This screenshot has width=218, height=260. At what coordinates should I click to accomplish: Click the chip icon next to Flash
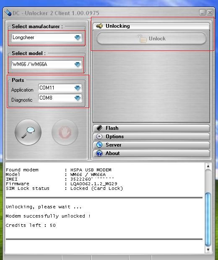pyautogui.click(x=99, y=128)
